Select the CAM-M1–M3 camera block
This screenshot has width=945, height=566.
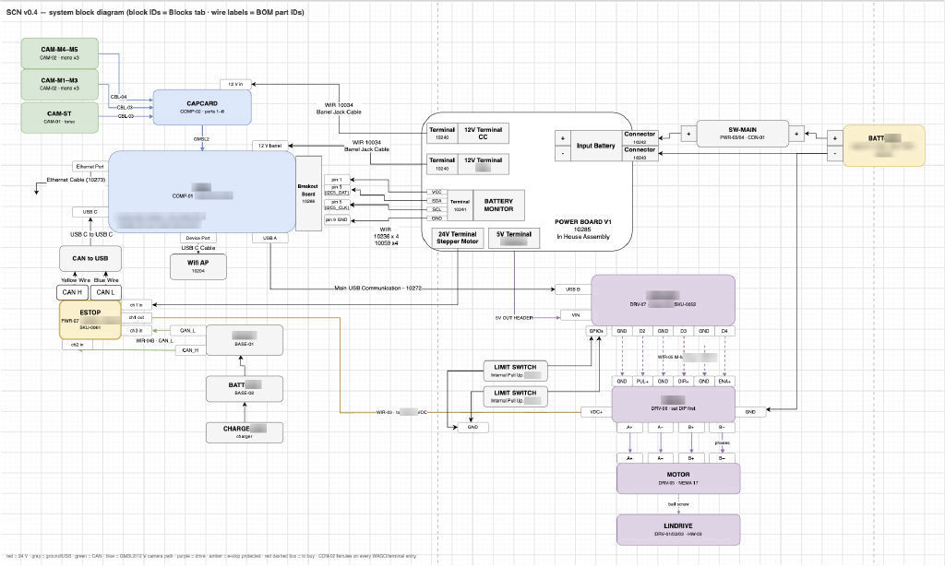pyautogui.click(x=60, y=84)
